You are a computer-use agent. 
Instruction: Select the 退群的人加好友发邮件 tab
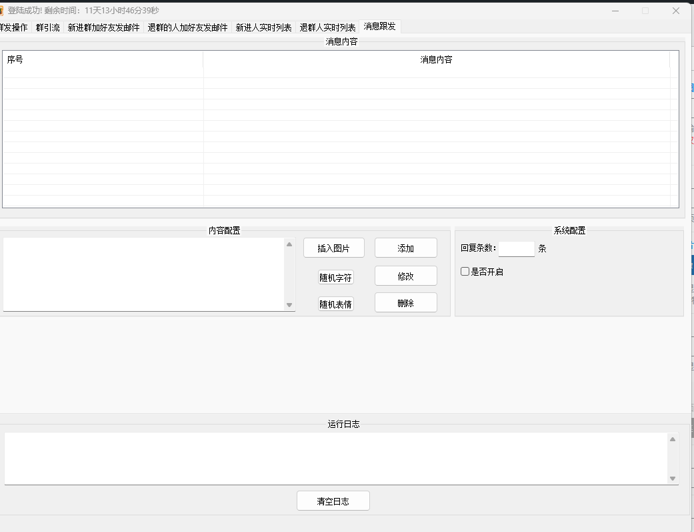pos(187,27)
